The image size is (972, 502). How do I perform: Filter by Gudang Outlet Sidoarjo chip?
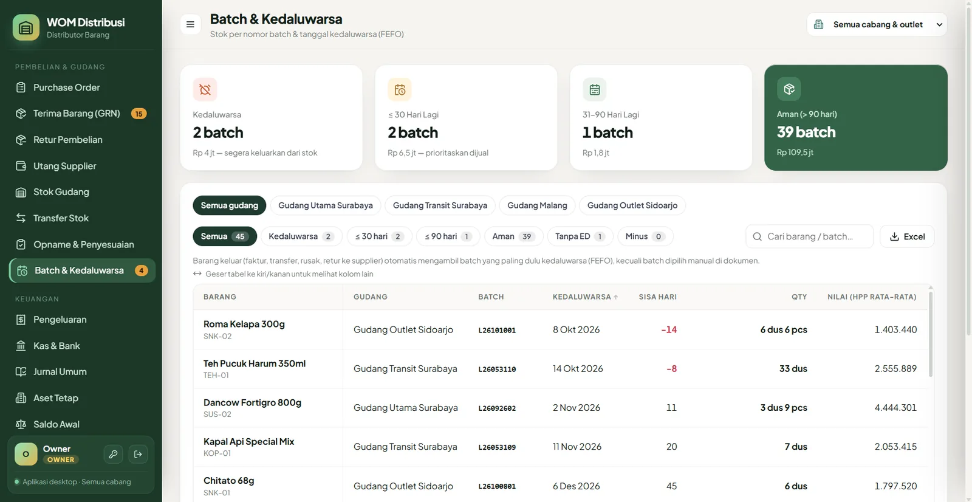pos(632,205)
